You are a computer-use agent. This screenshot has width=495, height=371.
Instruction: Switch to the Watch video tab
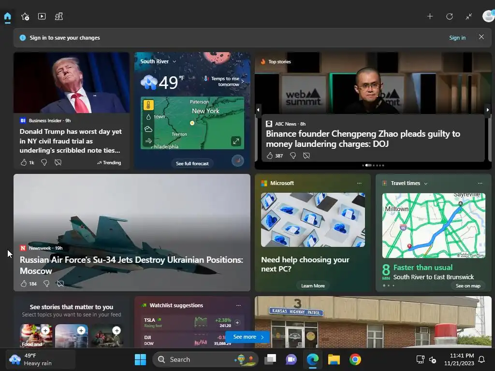point(42,16)
